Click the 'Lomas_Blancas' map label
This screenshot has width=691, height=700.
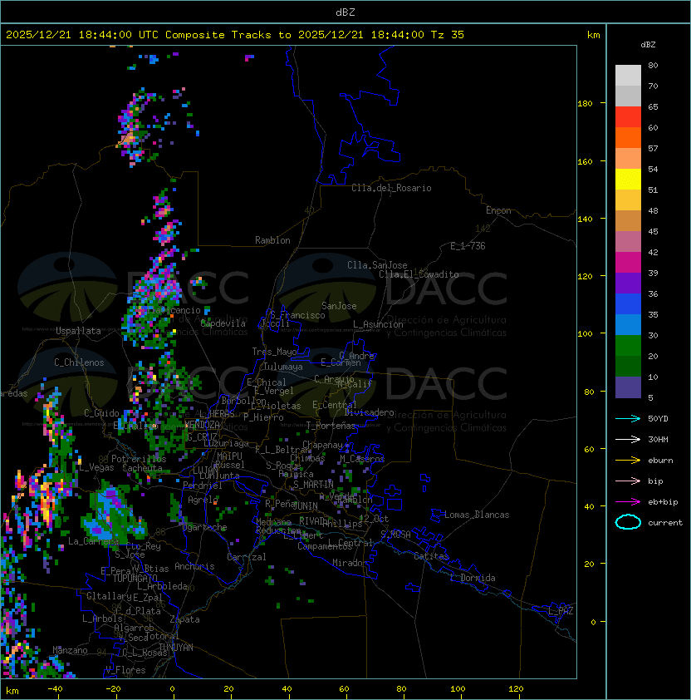click(477, 515)
